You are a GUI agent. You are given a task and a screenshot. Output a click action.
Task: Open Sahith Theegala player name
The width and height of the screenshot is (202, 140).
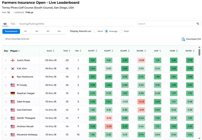26,118
